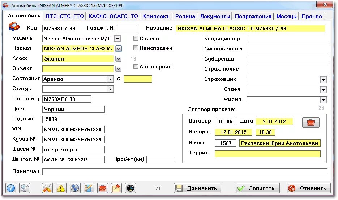Click the Год вып. field 2009
This screenshot has width=338, height=200.
pyautogui.click(x=51, y=119)
